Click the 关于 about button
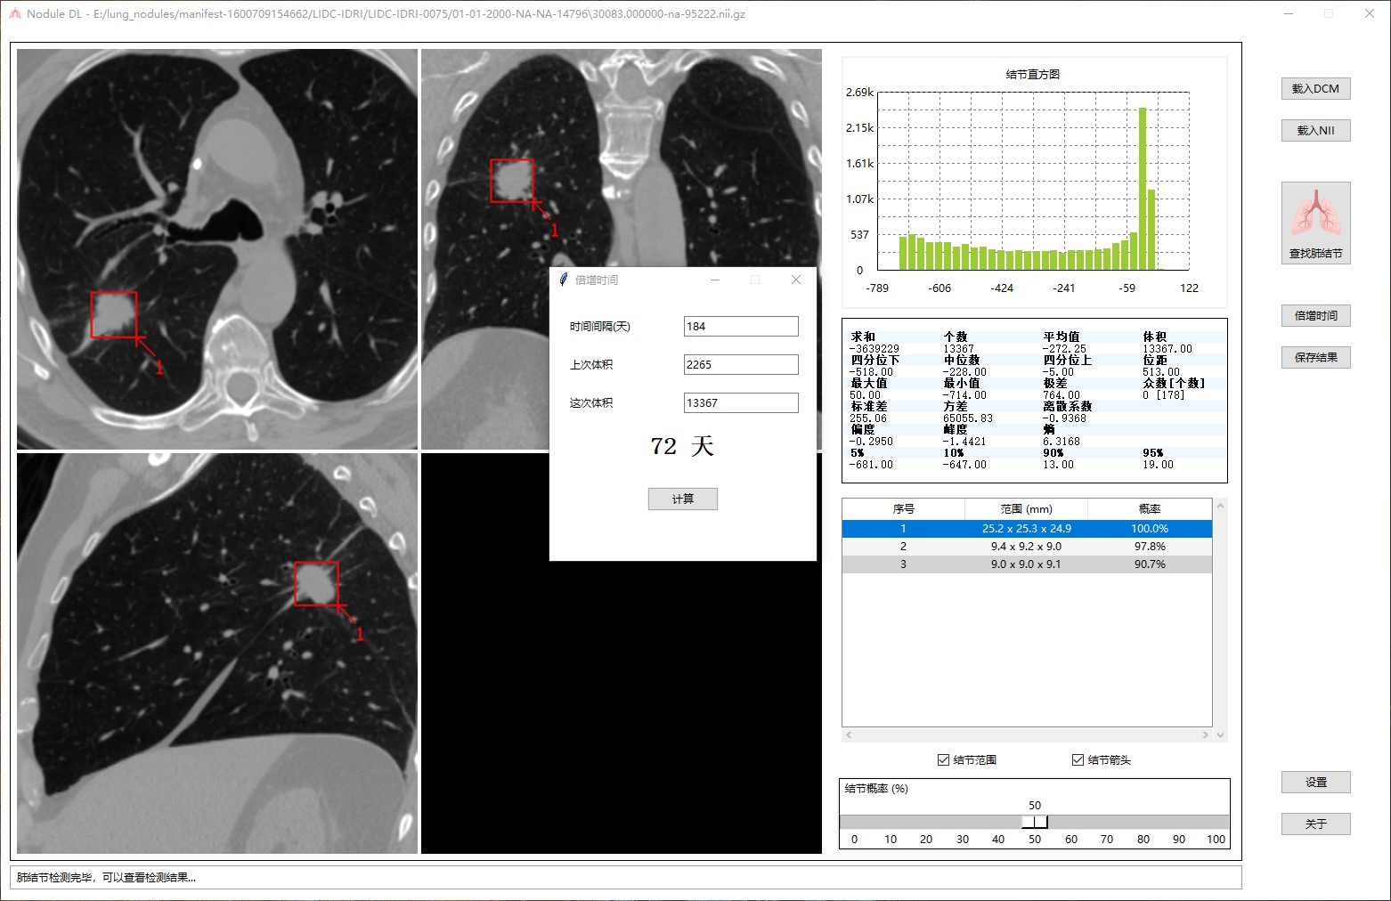Viewport: 1391px width, 901px height. point(1315,824)
